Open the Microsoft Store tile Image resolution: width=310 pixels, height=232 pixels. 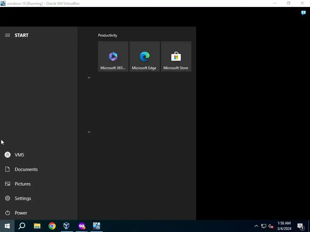[x=176, y=56]
